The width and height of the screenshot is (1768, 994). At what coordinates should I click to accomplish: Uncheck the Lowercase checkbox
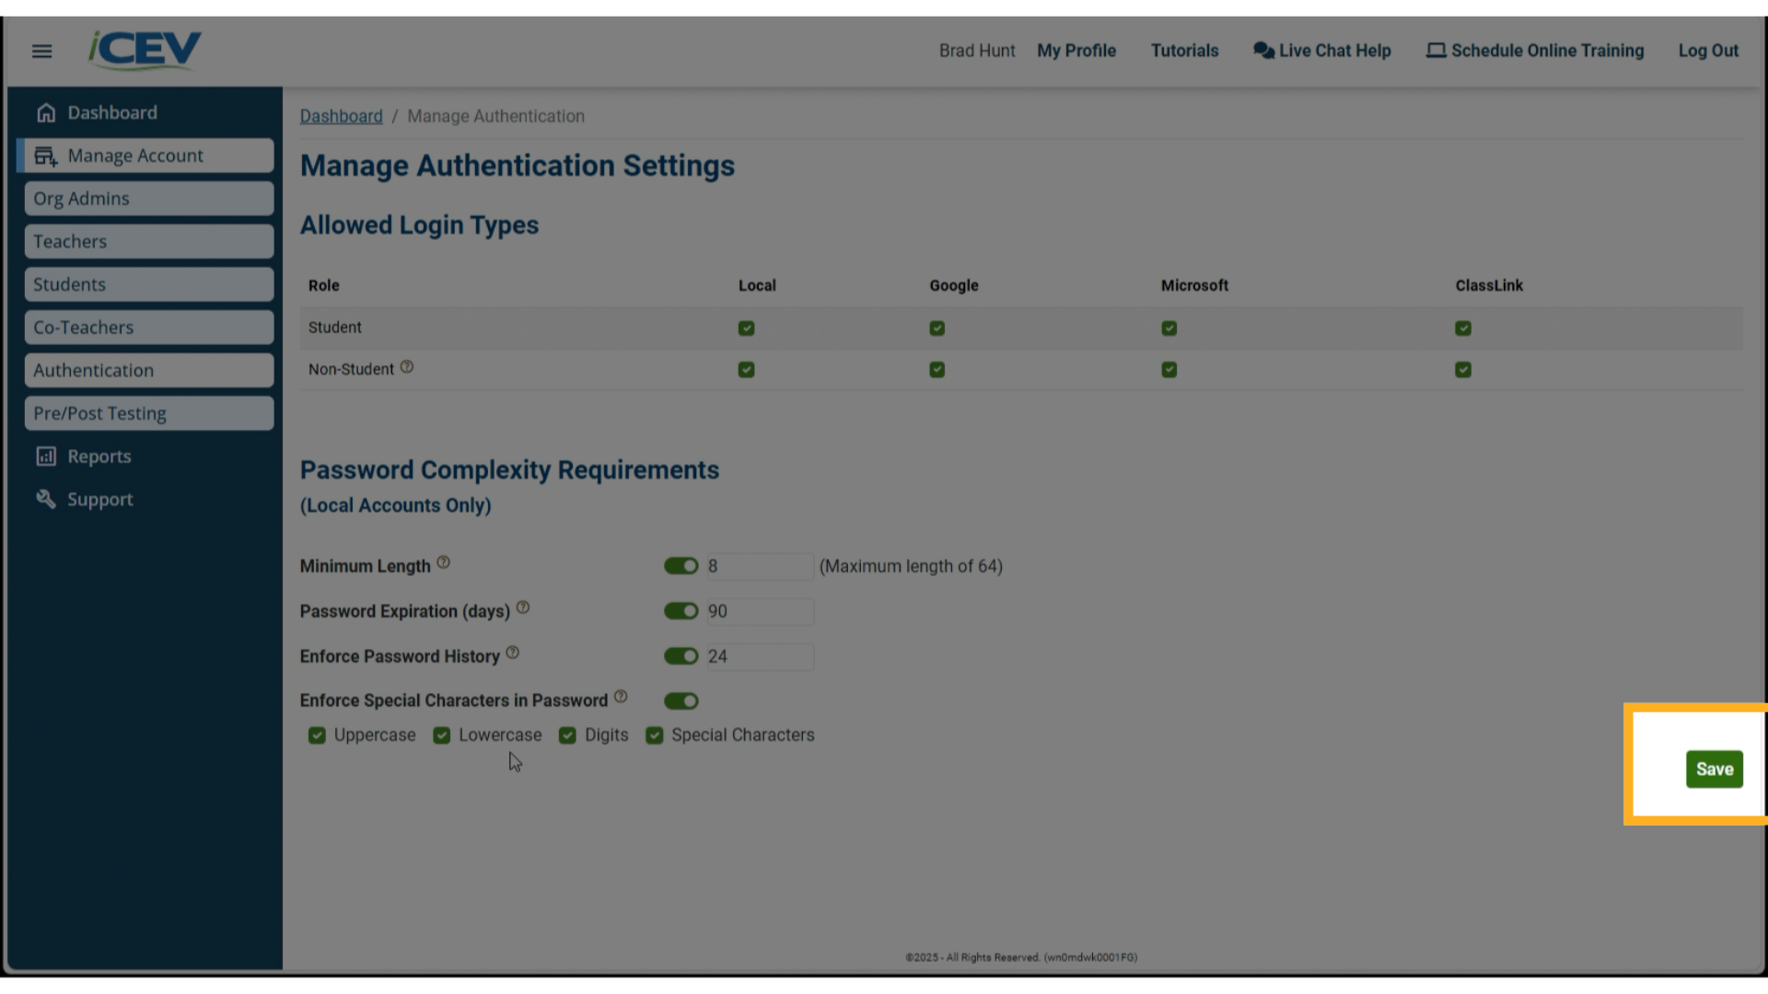coord(442,735)
